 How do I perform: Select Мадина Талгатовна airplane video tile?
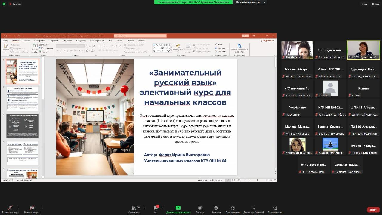[x=330, y=146]
